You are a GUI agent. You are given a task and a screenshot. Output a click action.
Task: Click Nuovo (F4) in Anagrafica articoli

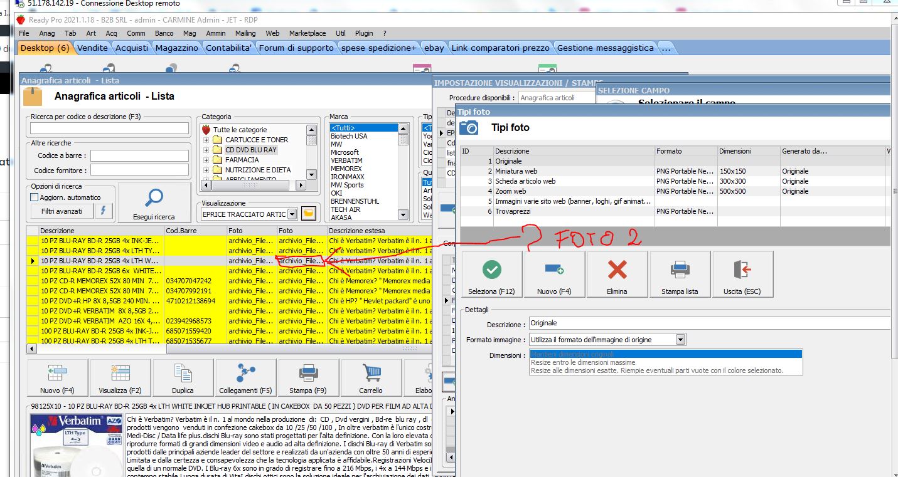pos(58,378)
